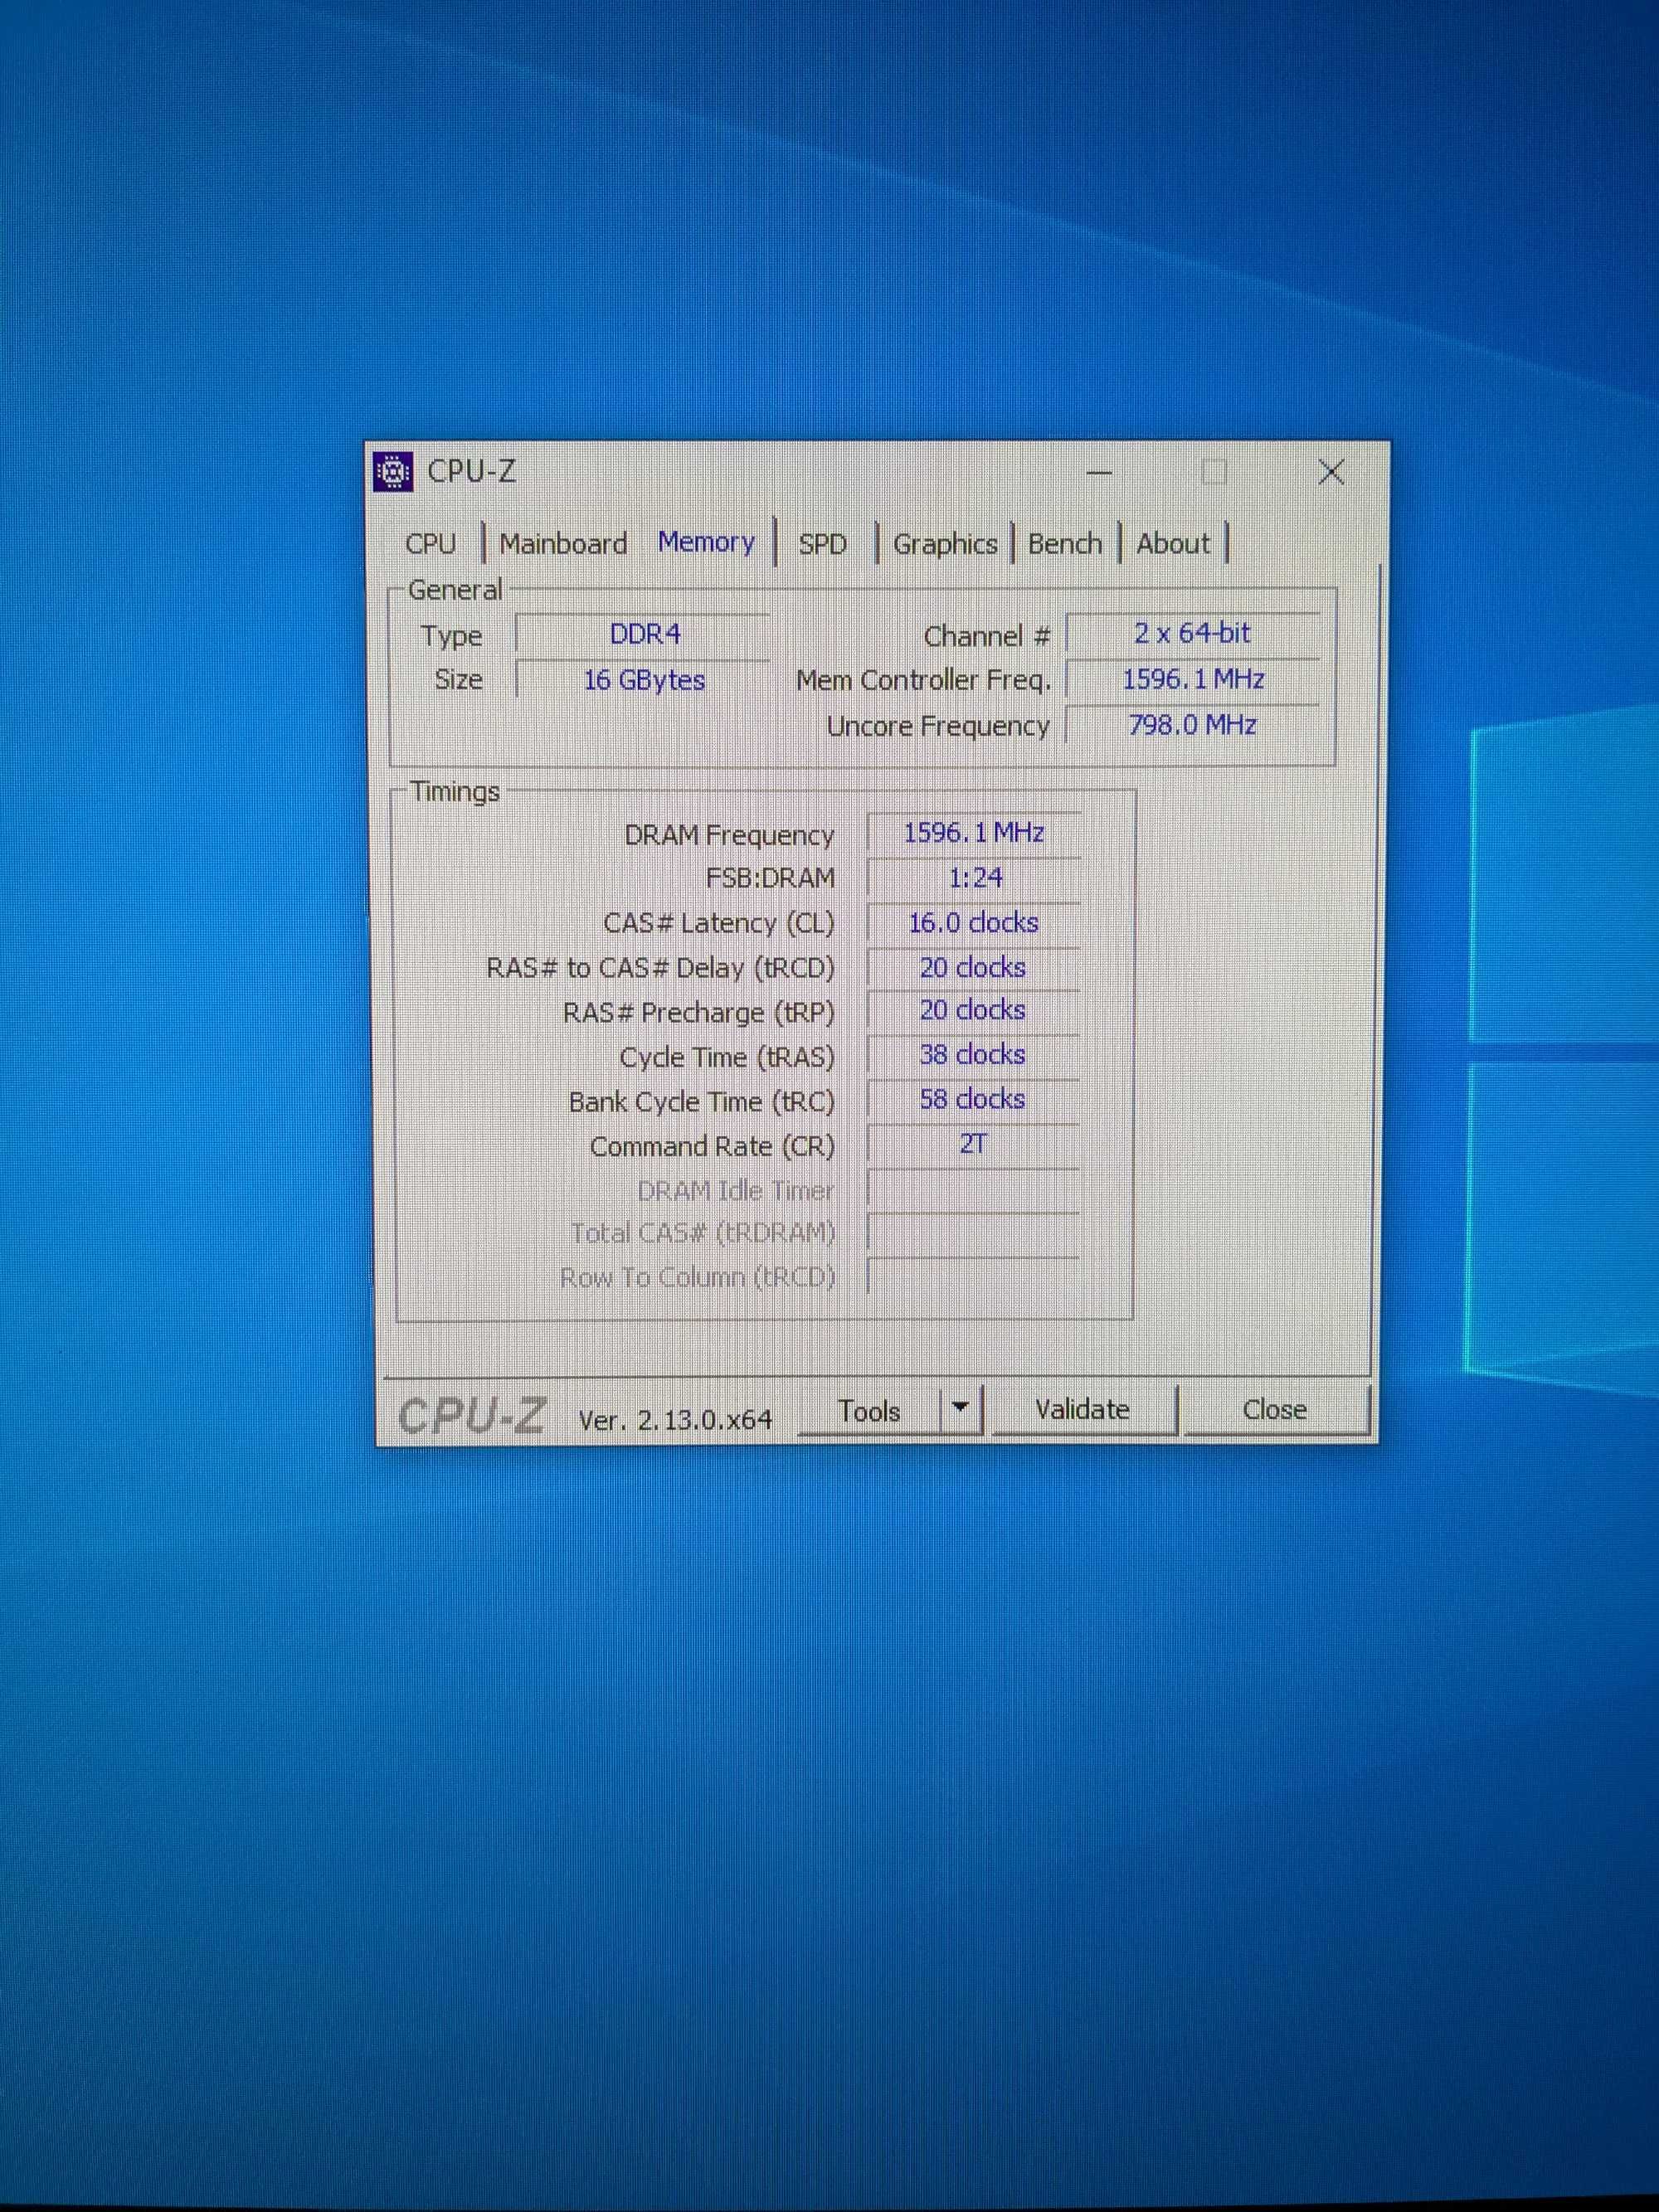Viewport: 1659px width, 2212px height.
Task: Switch to the Mainboard tab
Action: pyautogui.click(x=563, y=544)
